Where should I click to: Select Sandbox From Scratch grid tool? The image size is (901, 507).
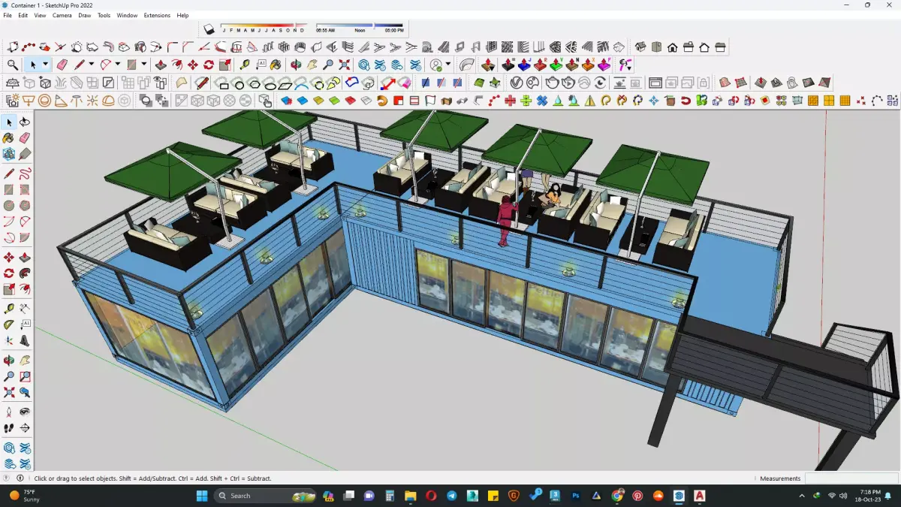(x=740, y=83)
